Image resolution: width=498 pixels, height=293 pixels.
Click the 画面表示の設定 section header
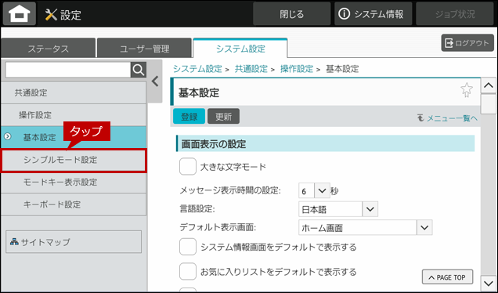pyautogui.click(x=326, y=143)
